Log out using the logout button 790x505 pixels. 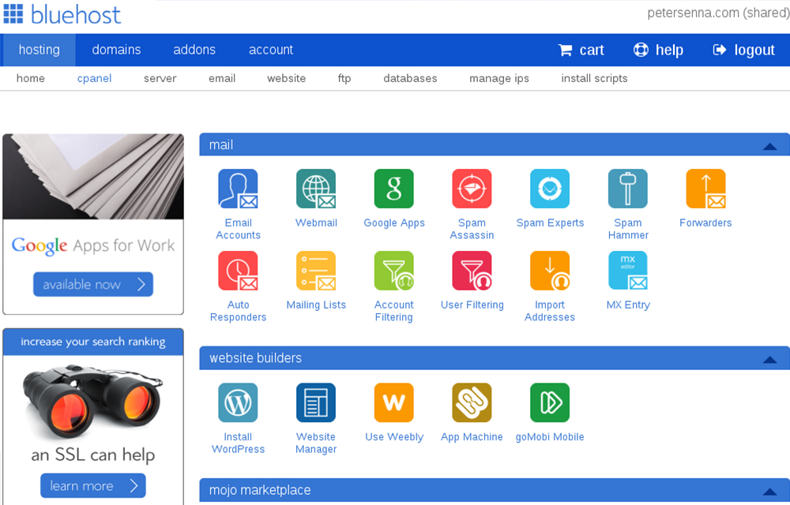point(743,50)
